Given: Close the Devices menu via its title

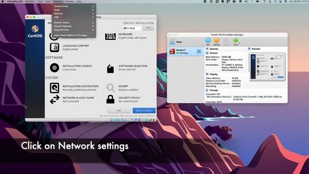Looking at the screenshot, I should [58, 1].
